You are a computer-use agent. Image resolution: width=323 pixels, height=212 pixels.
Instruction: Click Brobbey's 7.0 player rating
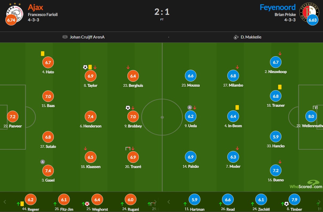133,116
